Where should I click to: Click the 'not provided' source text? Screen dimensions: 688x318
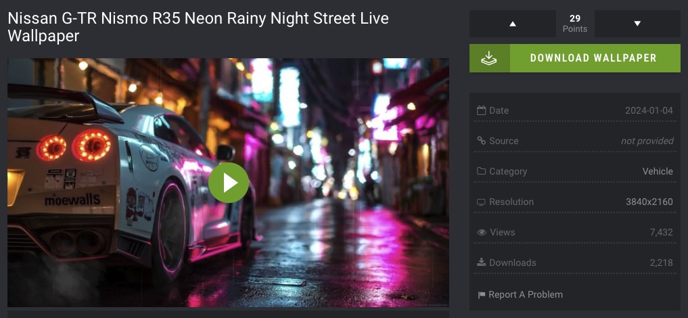point(647,141)
